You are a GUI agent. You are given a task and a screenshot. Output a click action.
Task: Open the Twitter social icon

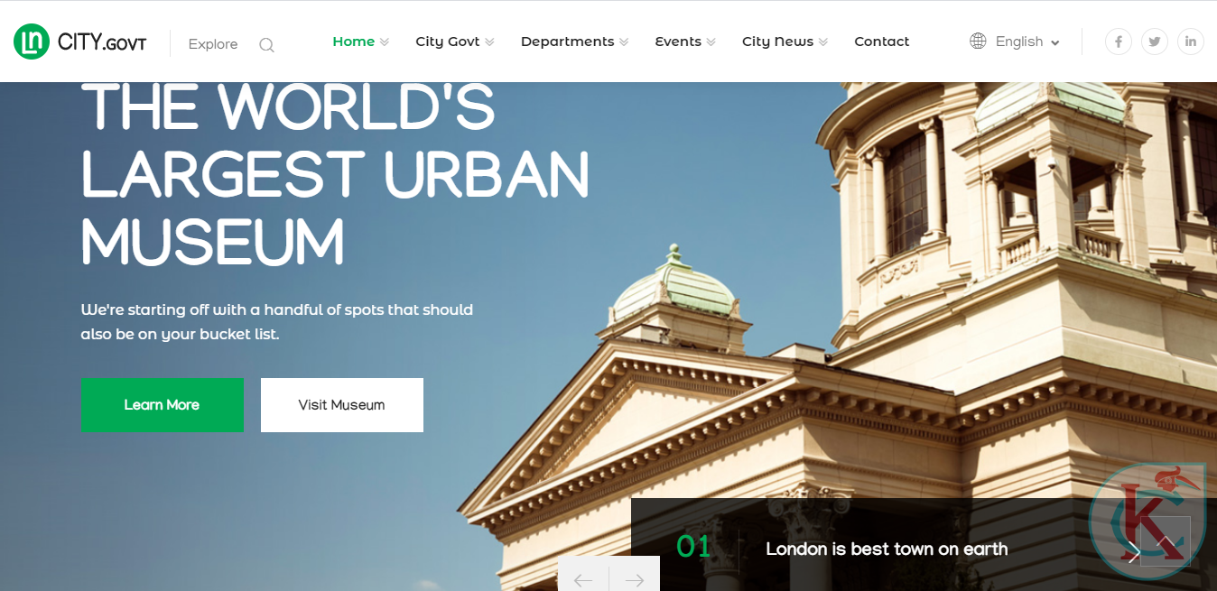[1155, 42]
